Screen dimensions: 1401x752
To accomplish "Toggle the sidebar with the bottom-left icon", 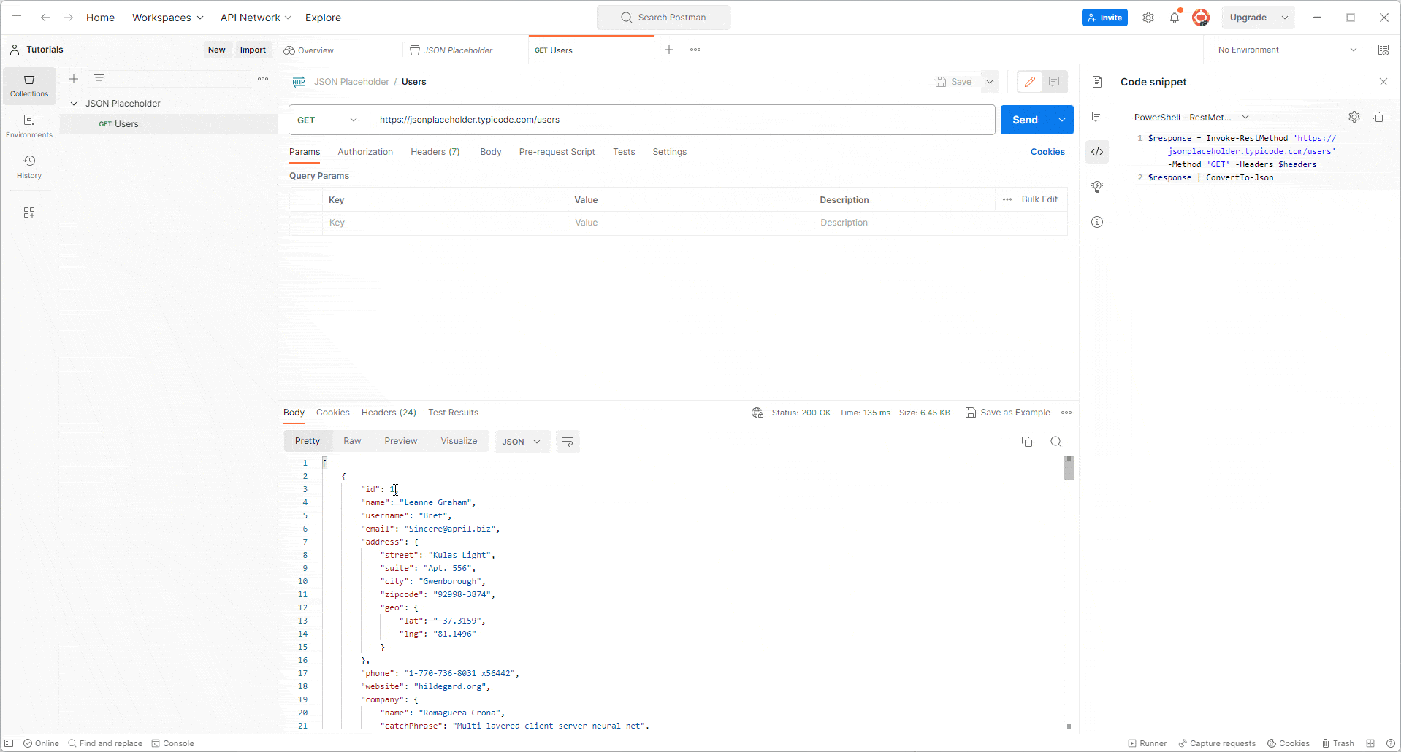I will click(9, 743).
